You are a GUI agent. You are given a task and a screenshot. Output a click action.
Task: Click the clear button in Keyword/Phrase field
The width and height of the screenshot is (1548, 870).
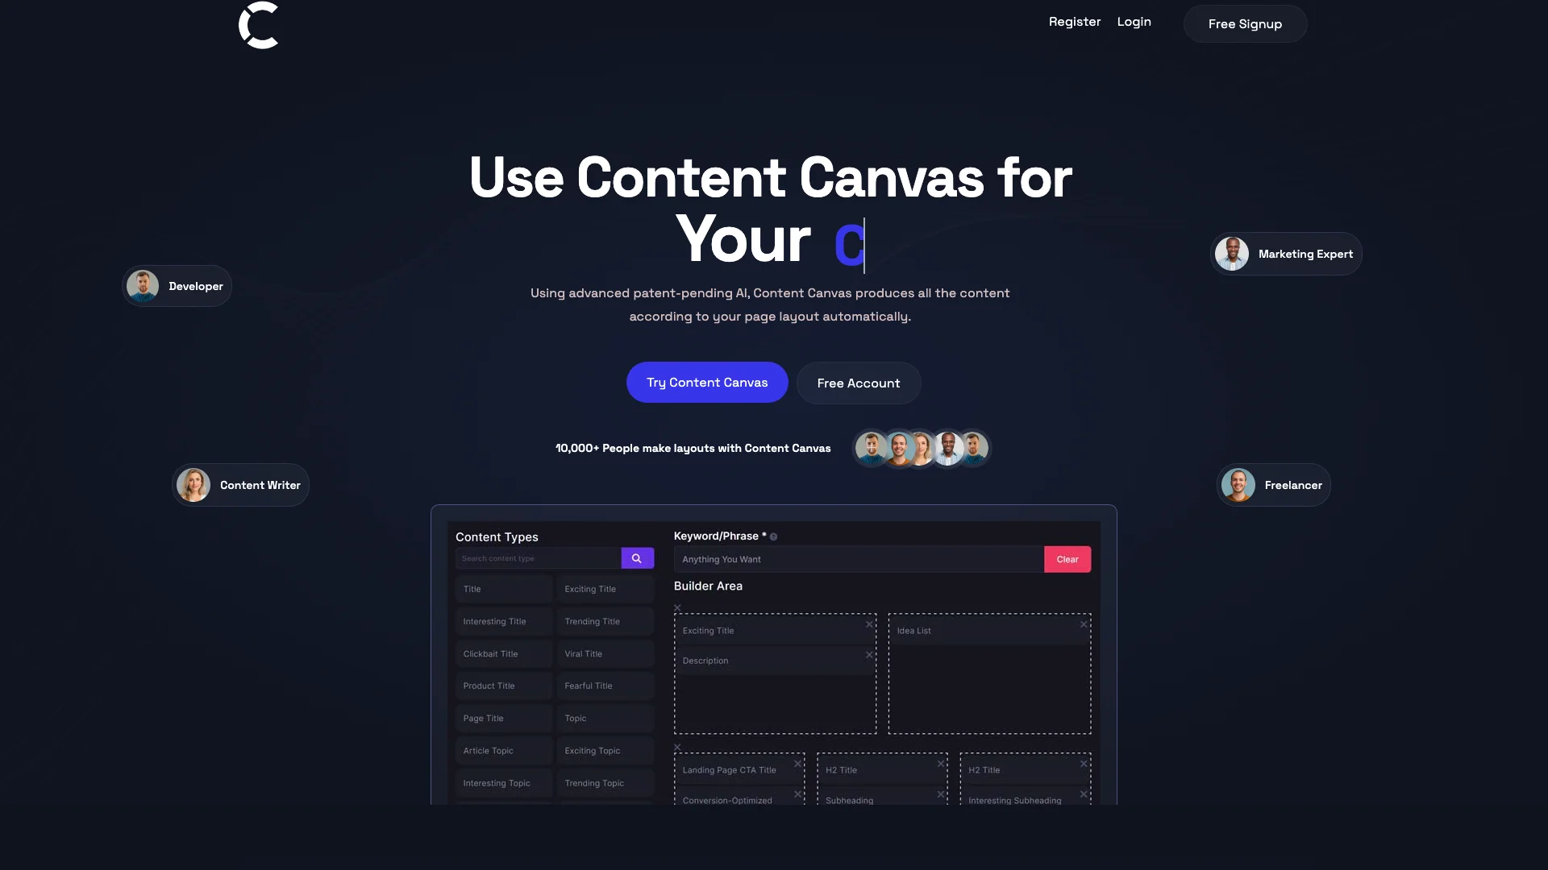click(x=1067, y=557)
